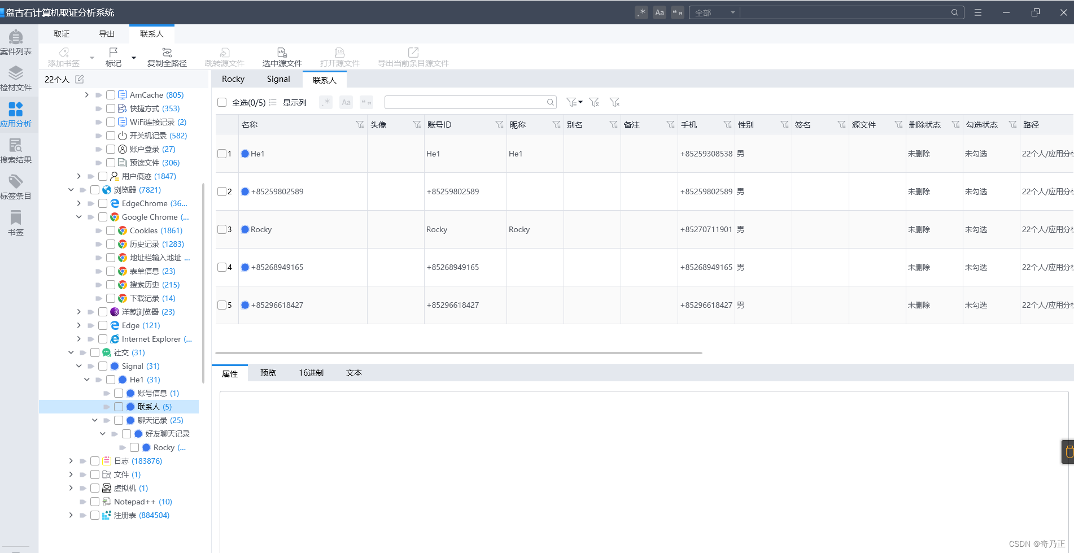Screen dimensions: 1074x553
Task: Click the horizontal scrollbar under the contact table
Action: [459, 353]
